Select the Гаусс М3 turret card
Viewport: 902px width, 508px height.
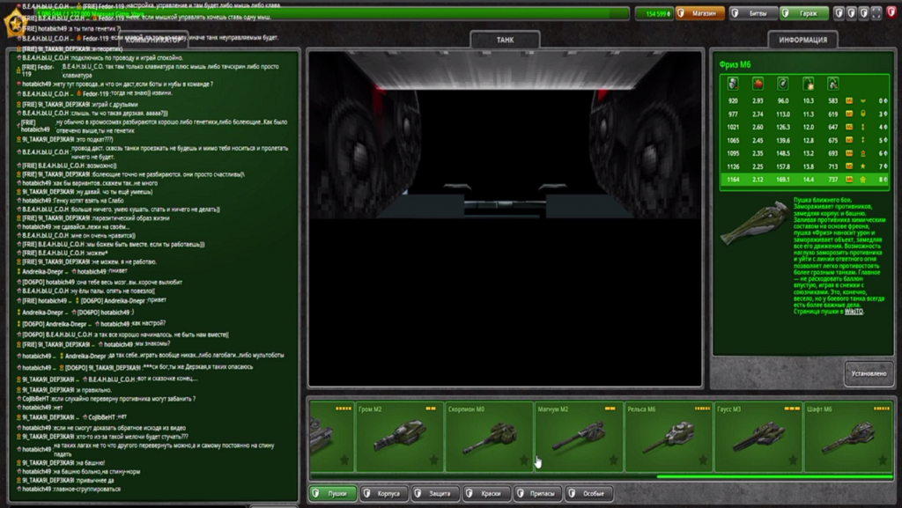point(758,437)
